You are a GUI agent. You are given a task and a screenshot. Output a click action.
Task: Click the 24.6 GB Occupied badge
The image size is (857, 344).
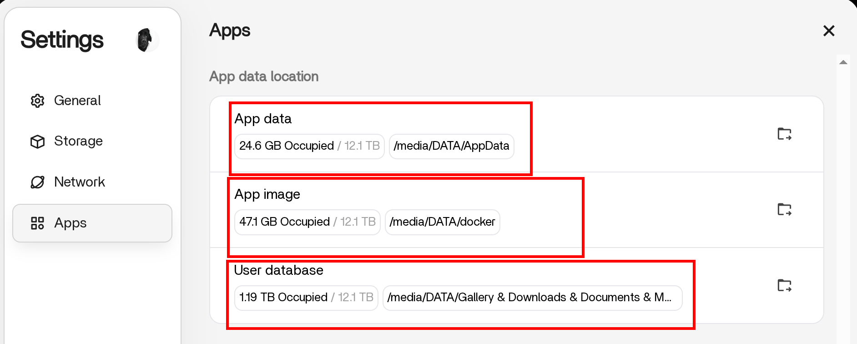click(x=309, y=146)
